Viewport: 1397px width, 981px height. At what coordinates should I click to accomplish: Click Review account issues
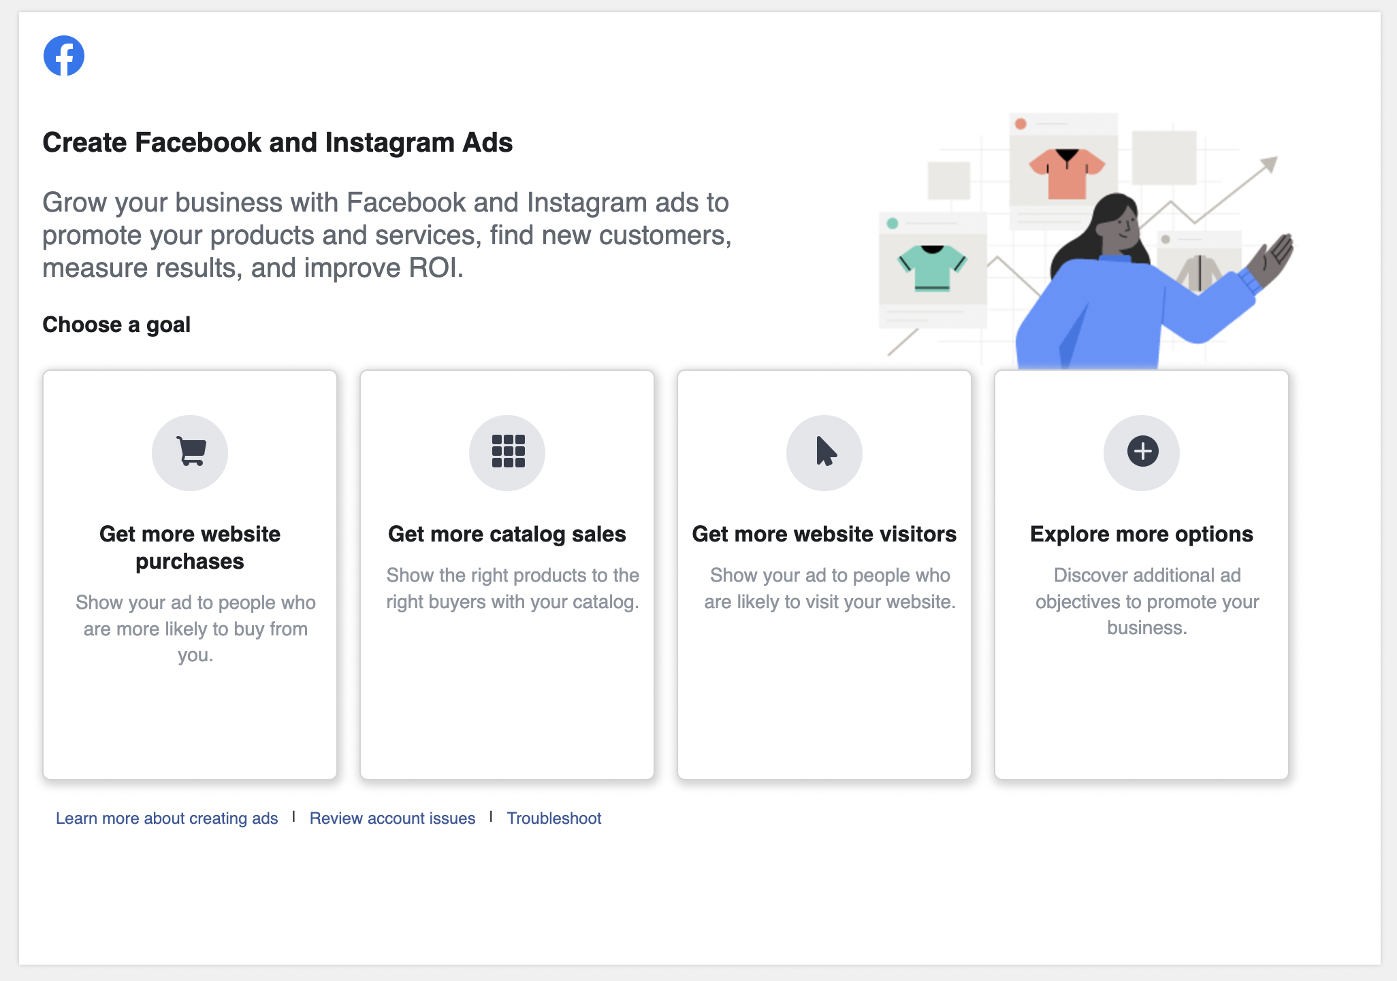[x=391, y=818]
